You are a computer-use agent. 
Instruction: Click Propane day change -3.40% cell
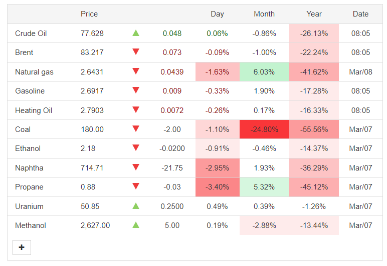coord(218,187)
